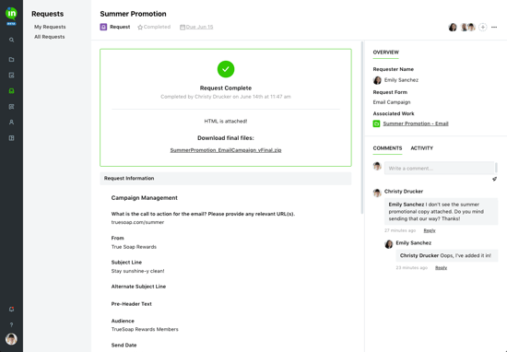Click the Email Campaign request form text
The image size is (507, 352).
[392, 102]
